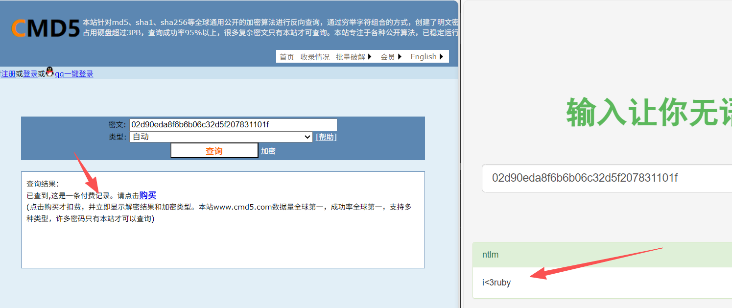Screen dimensions: 732x308
Task: Click the green ntlm result header
Action: click(602, 255)
